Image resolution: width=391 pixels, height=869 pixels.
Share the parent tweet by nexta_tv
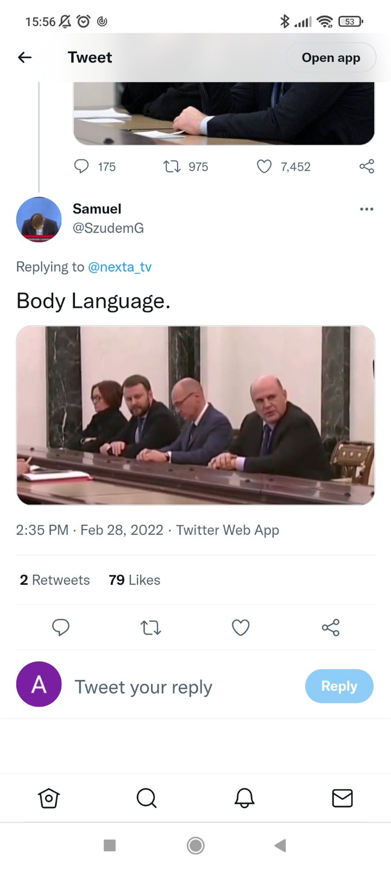click(x=367, y=166)
